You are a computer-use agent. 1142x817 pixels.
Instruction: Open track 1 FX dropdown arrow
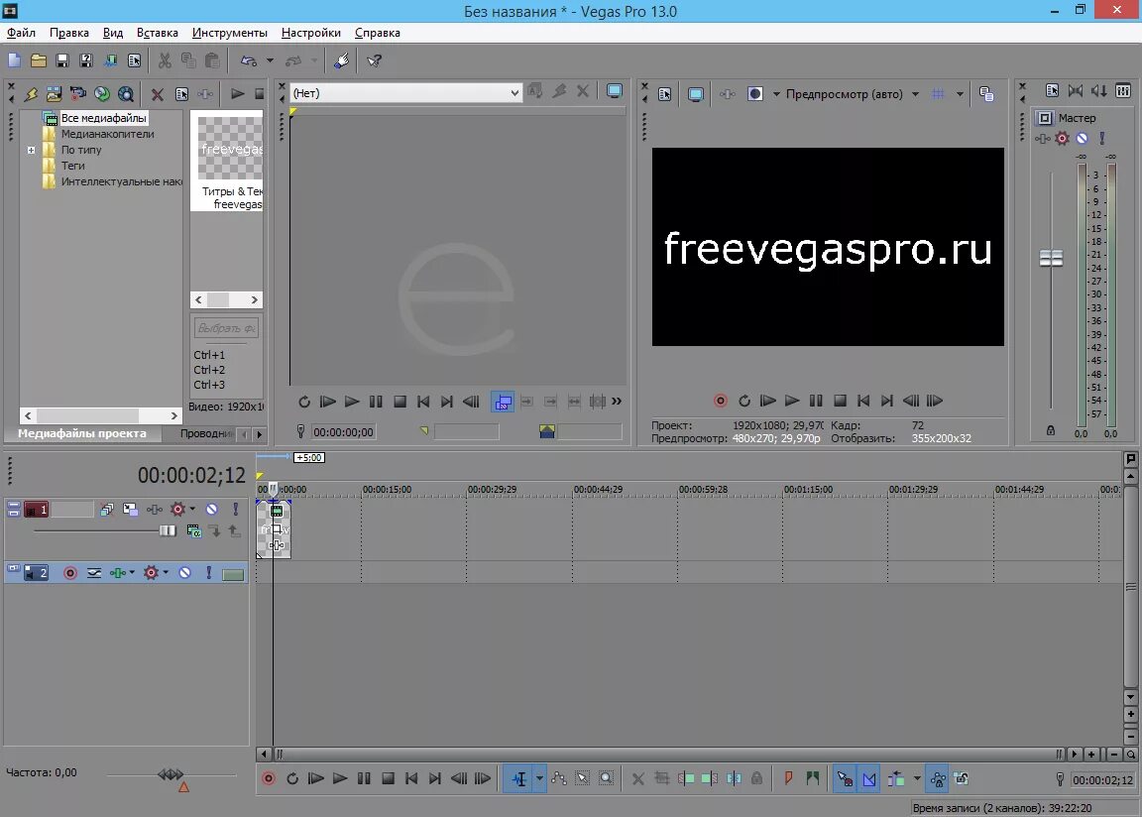tap(192, 509)
